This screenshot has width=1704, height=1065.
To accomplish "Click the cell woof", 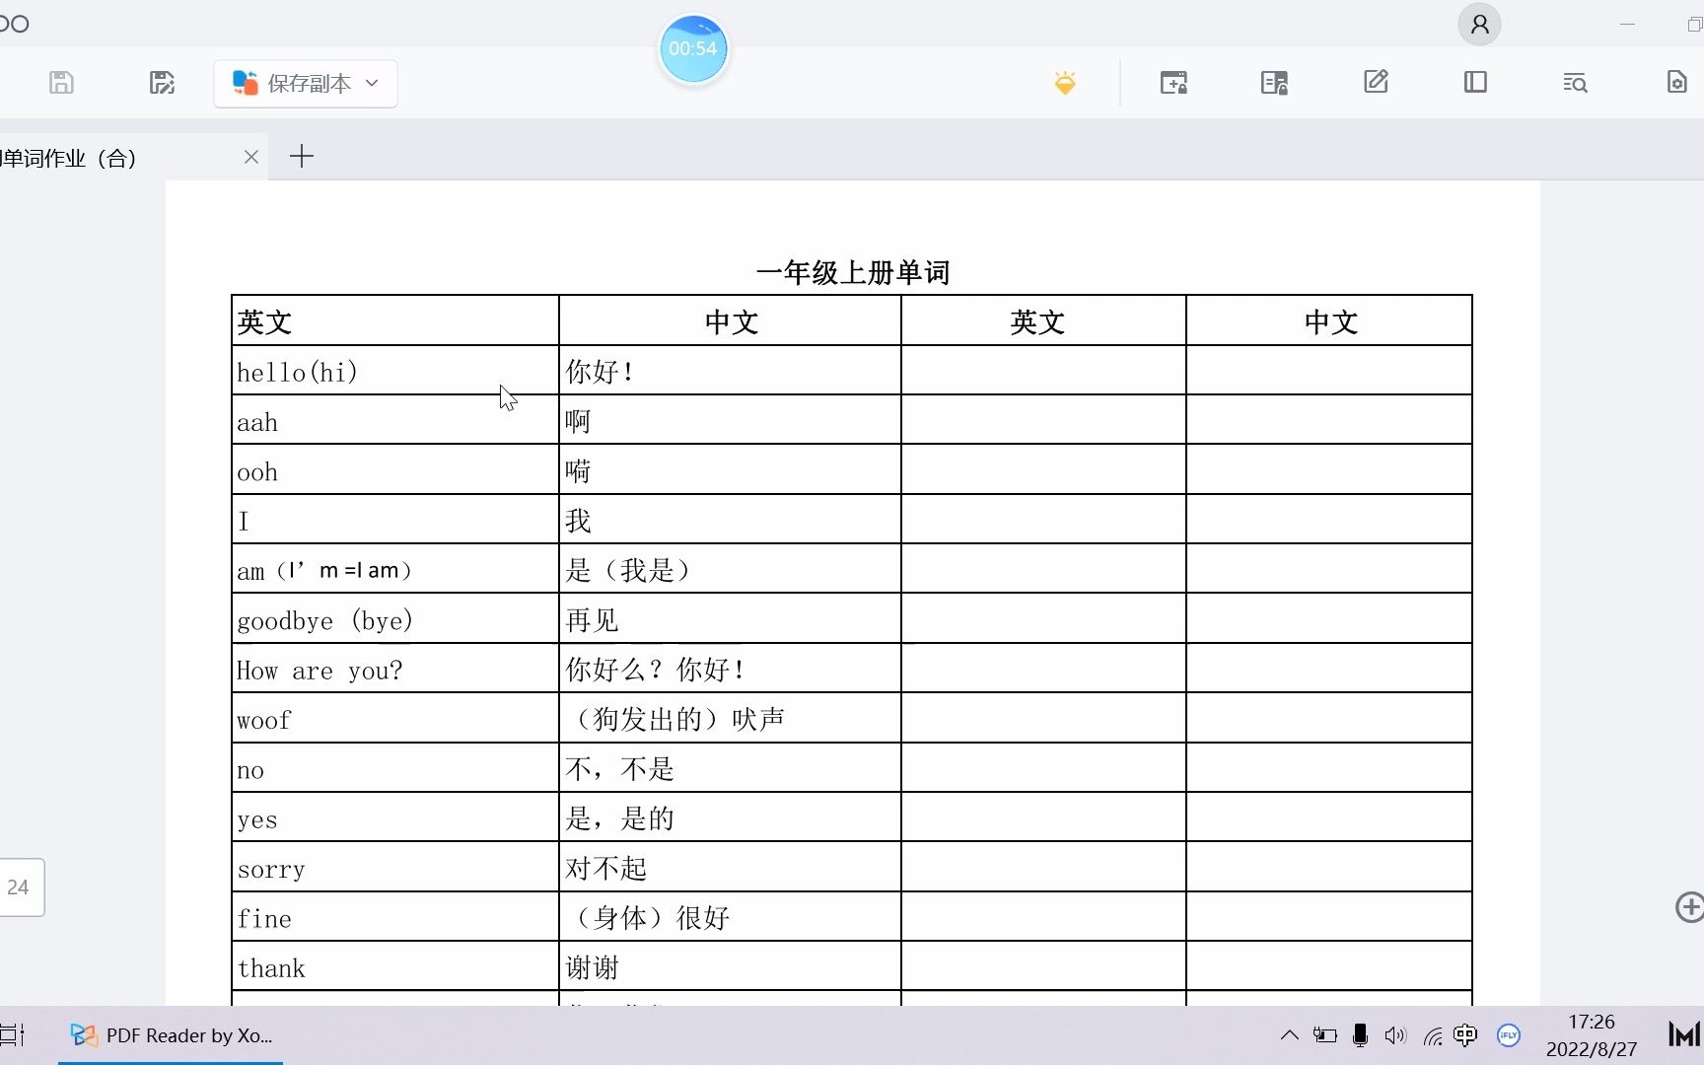I will pyautogui.click(x=395, y=719).
